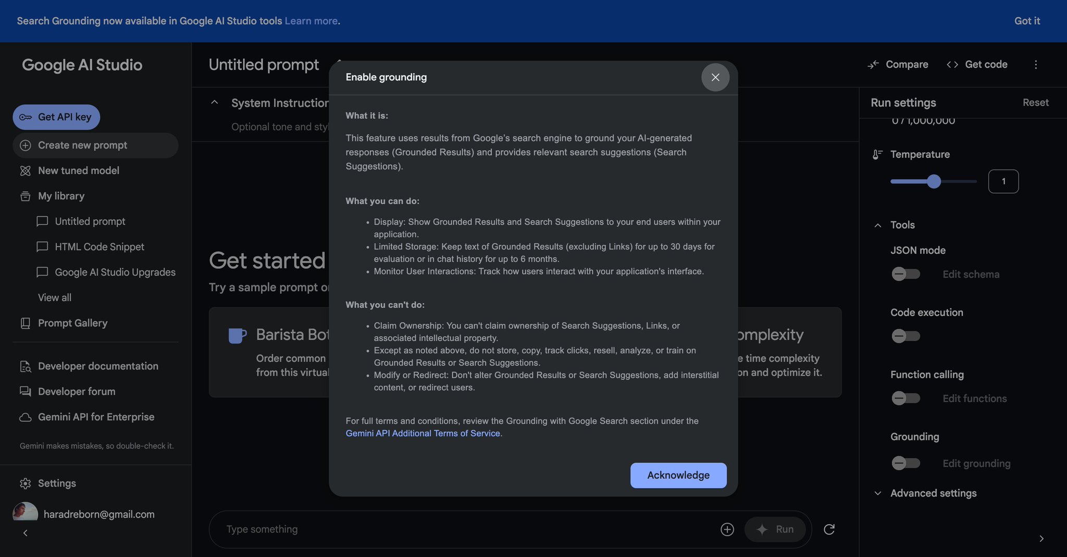Toggle JSON mode switch

coord(905,274)
